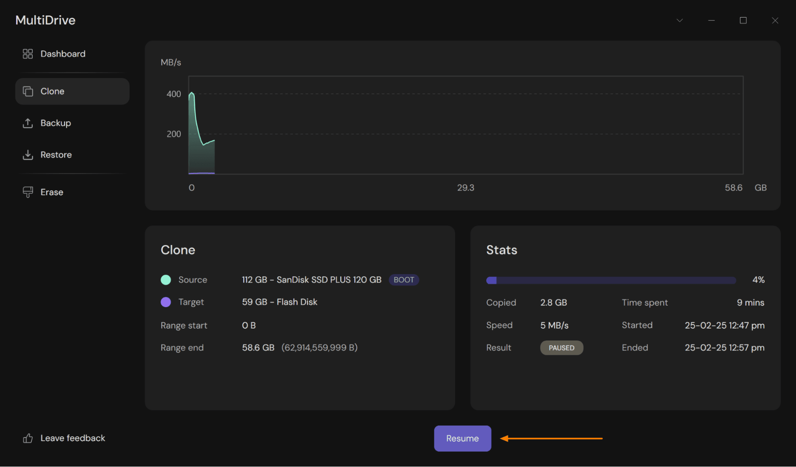Image resolution: width=796 pixels, height=467 pixels.
Task: Click the 'MB/s' graph unit label
Action: click(x=170, y=62)
